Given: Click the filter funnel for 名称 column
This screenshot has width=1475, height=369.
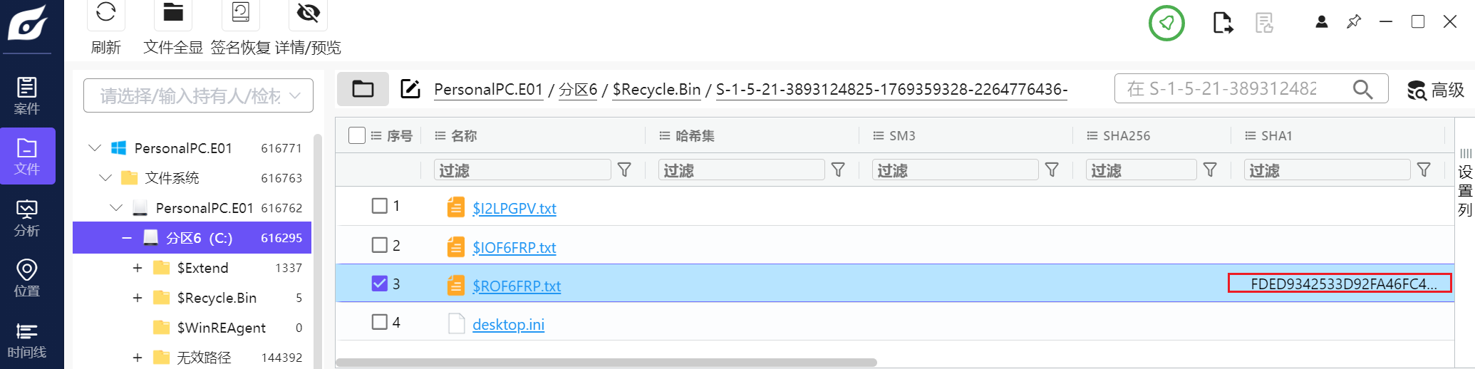Looking at the screenshot, I should point(624,170).
